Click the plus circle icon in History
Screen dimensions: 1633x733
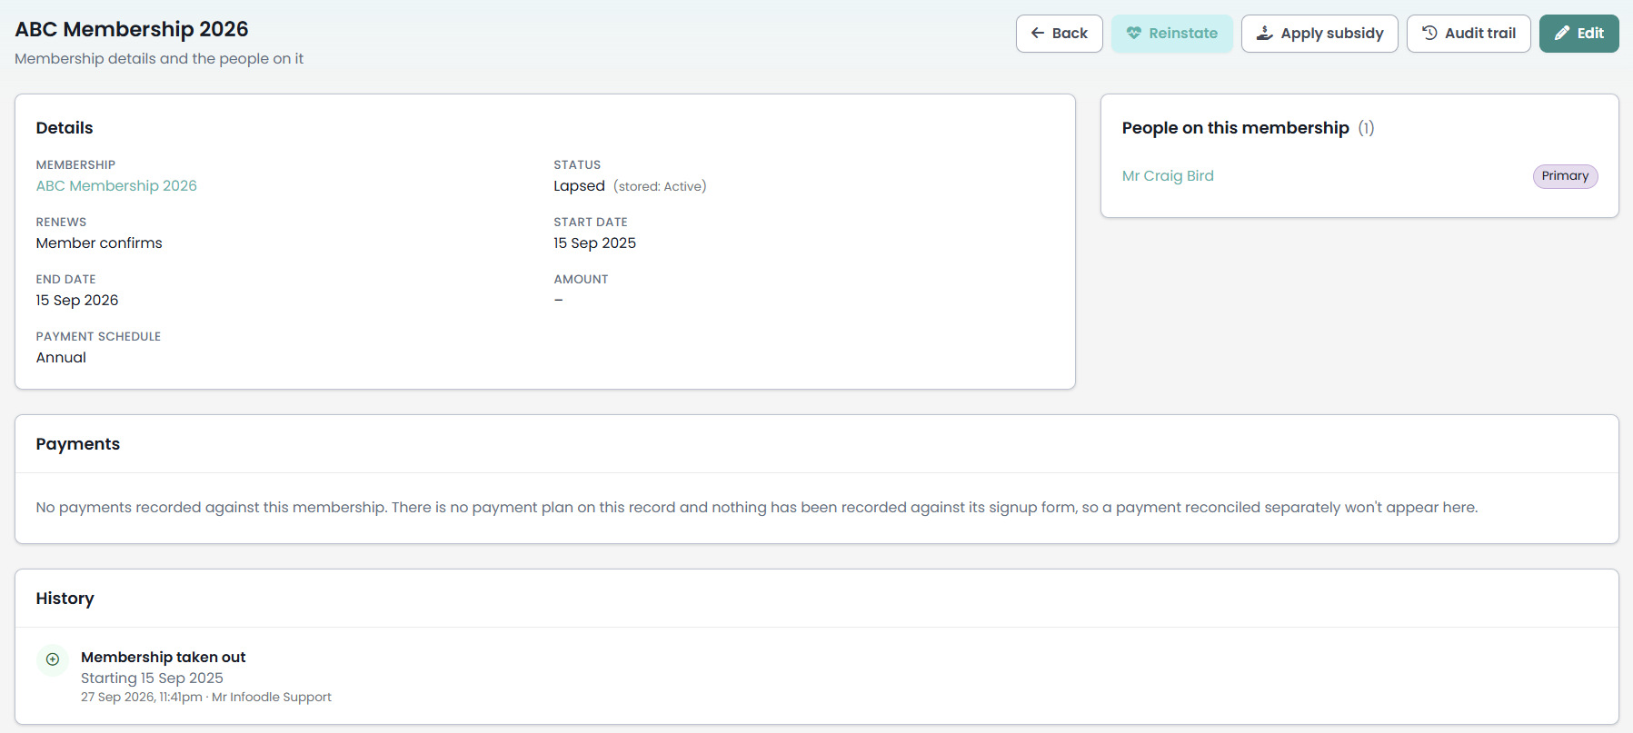click(53, 659)
